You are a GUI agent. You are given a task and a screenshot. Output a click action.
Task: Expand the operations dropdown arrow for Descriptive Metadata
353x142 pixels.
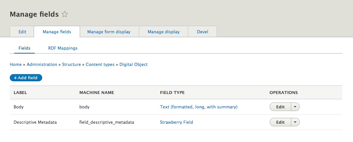[x=295, y=122]
